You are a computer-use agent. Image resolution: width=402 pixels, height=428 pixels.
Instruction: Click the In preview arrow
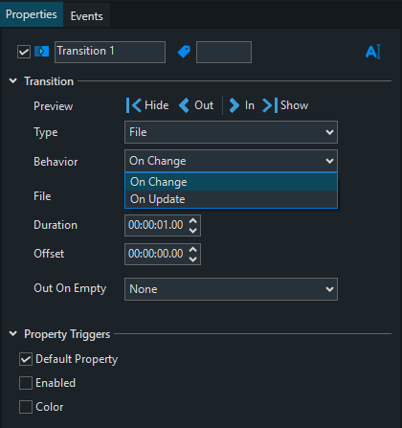click(234, 105)
